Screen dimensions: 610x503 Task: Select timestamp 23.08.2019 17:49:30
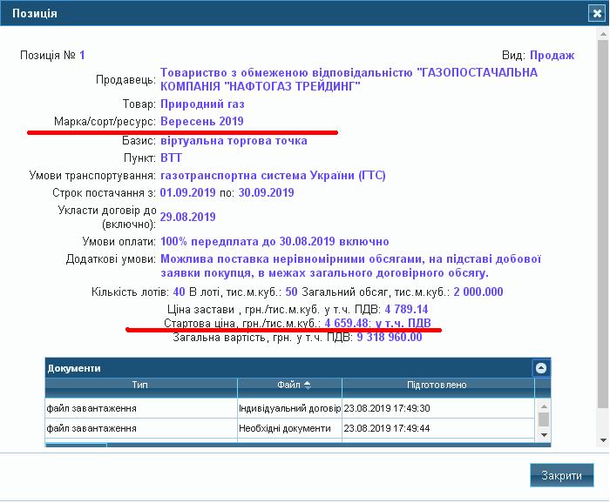click(387, 408)
